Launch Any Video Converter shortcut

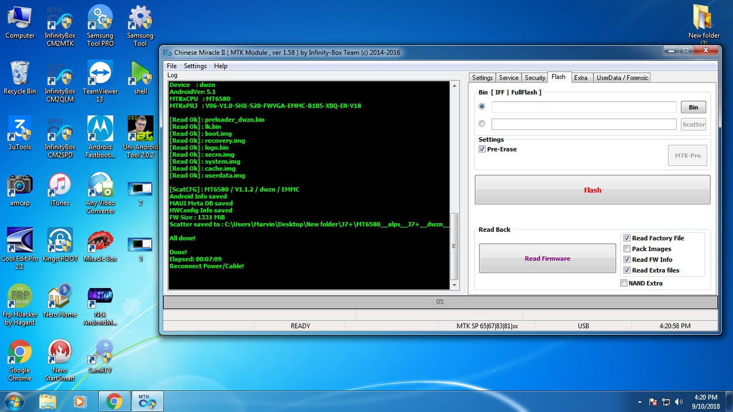100,194
